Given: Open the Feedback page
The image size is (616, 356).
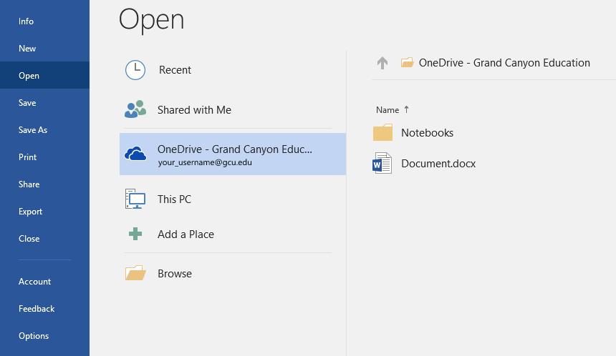Looking at the screenshot, I should click(37, 309).
